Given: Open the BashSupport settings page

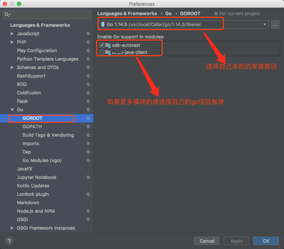Looking at the screenshot, I should [31, 76].
